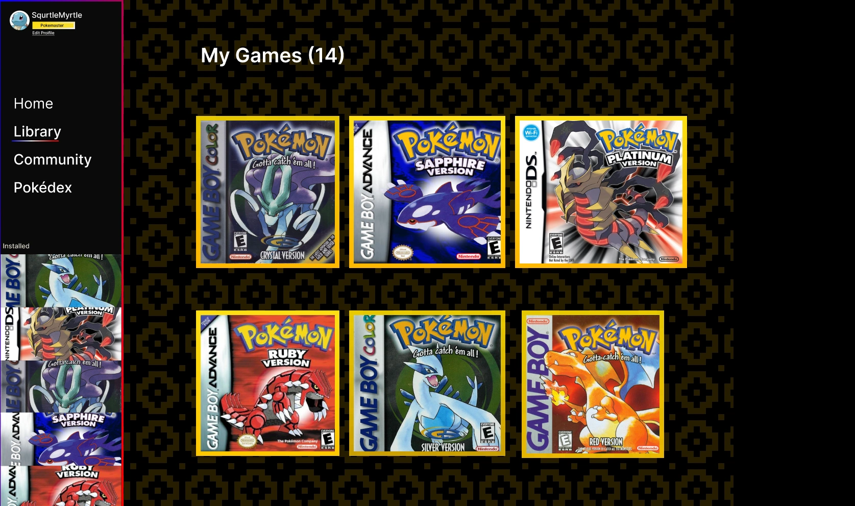The image size is (855, 506).
Task: Select installed Sapphire game in sidebar
Action: tap(61, 439)
